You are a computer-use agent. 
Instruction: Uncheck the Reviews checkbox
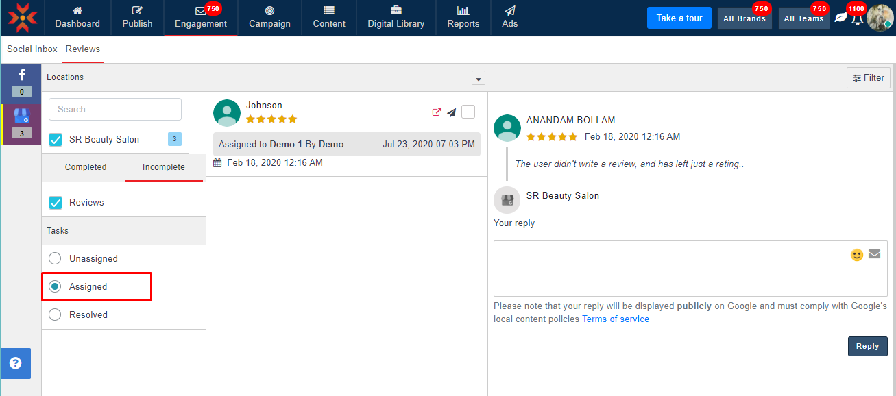[56, 203]
